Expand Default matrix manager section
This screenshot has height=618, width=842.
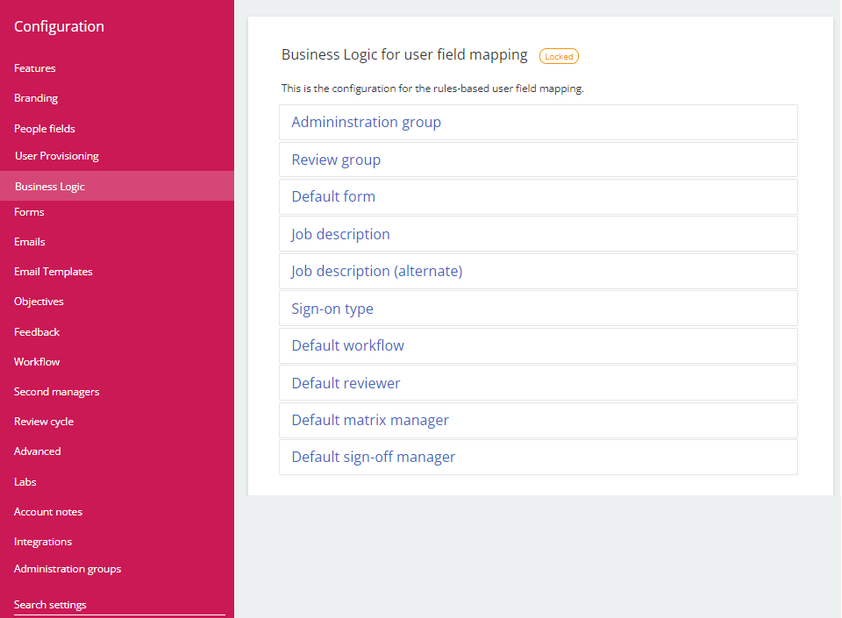(x=370, y=421)
